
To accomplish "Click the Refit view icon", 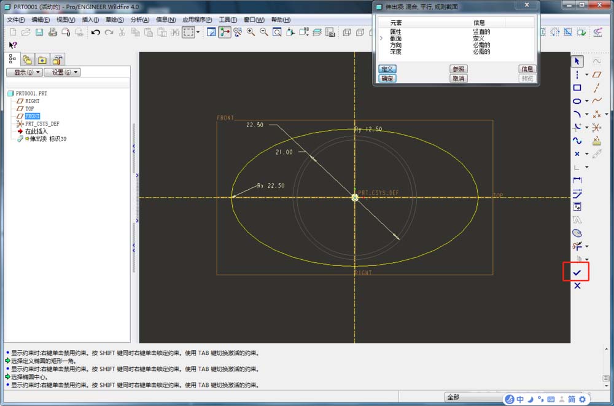I will 277,32.
